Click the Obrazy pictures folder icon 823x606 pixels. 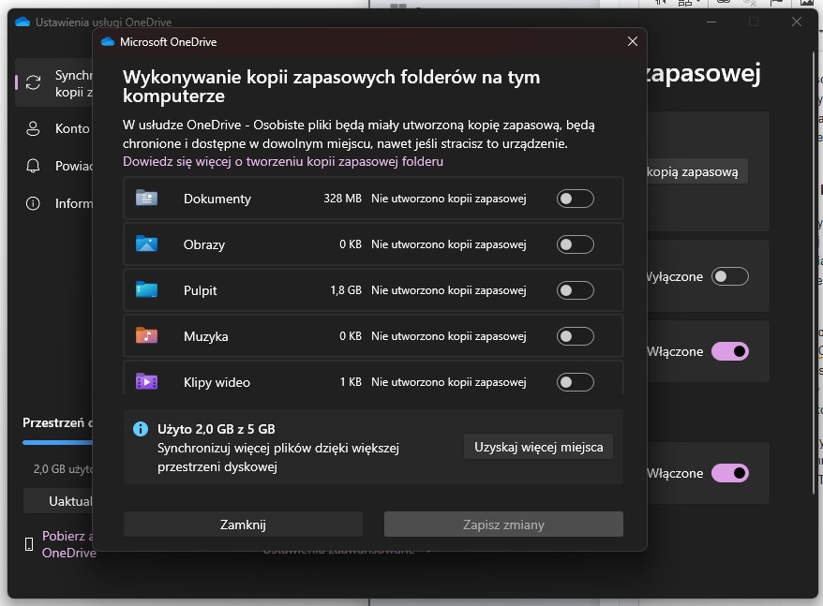pyautogui.click(x=146, y=244)
